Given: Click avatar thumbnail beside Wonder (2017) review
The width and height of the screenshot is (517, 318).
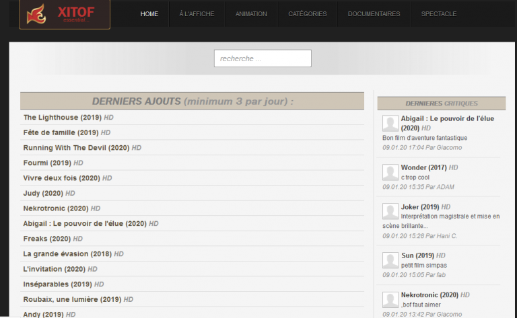Looking at the screenshot, I should [x=390, y=172].
